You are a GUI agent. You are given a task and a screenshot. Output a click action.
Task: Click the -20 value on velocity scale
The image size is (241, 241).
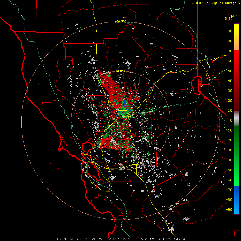(229, 140)
